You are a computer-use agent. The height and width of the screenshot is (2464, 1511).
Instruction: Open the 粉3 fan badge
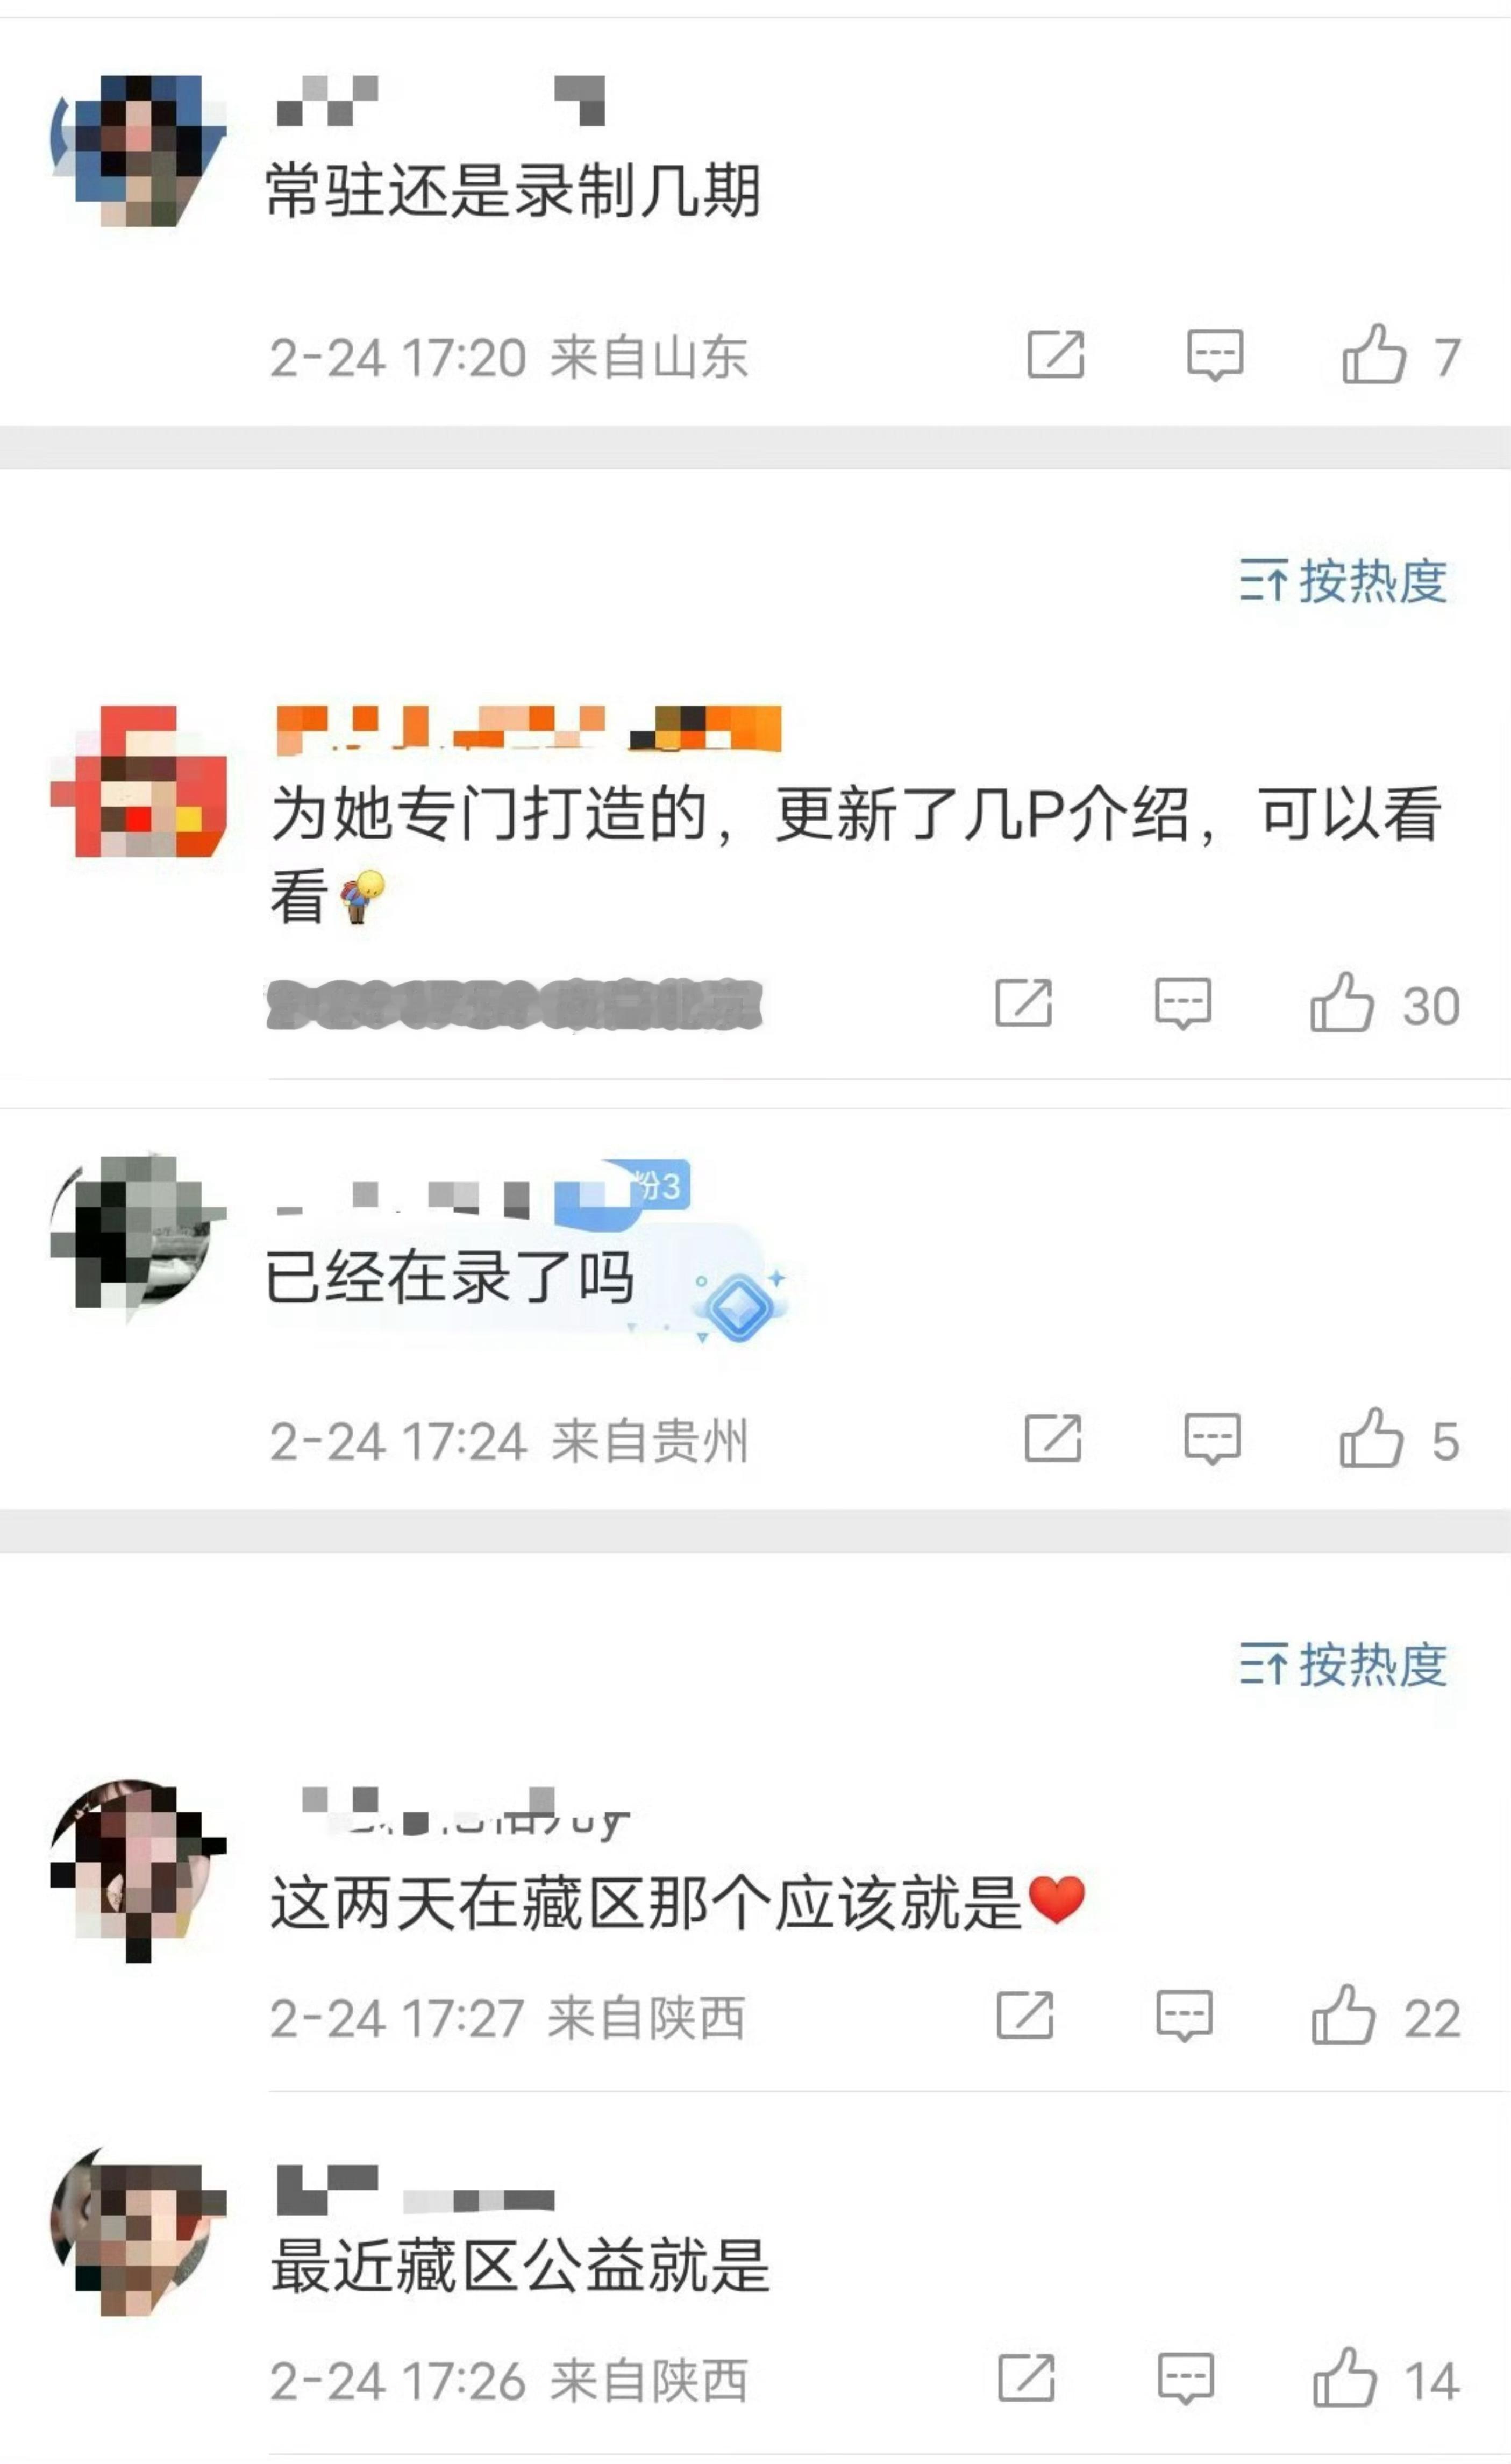[x=657, y=1186]
